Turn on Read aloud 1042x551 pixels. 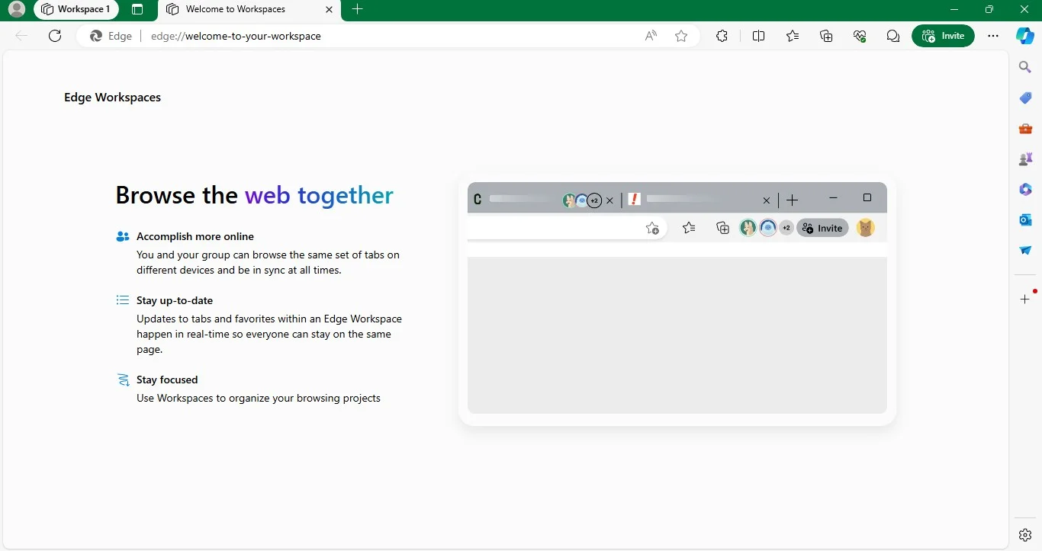point(651,36)
